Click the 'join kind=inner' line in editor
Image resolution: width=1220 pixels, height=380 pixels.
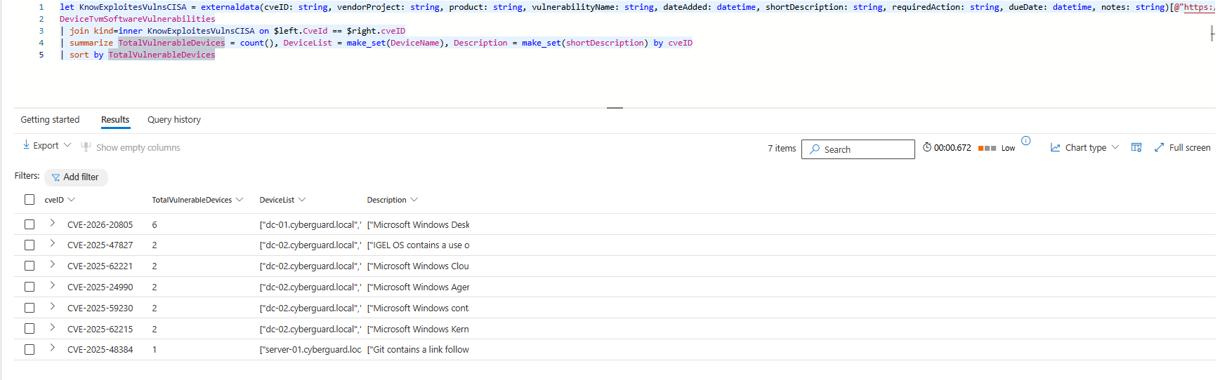tap(232, 31)
